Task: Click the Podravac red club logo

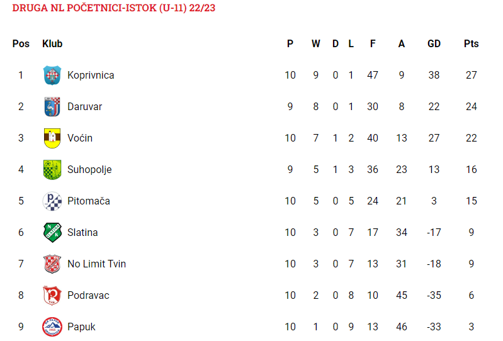Action: (52, 295)
